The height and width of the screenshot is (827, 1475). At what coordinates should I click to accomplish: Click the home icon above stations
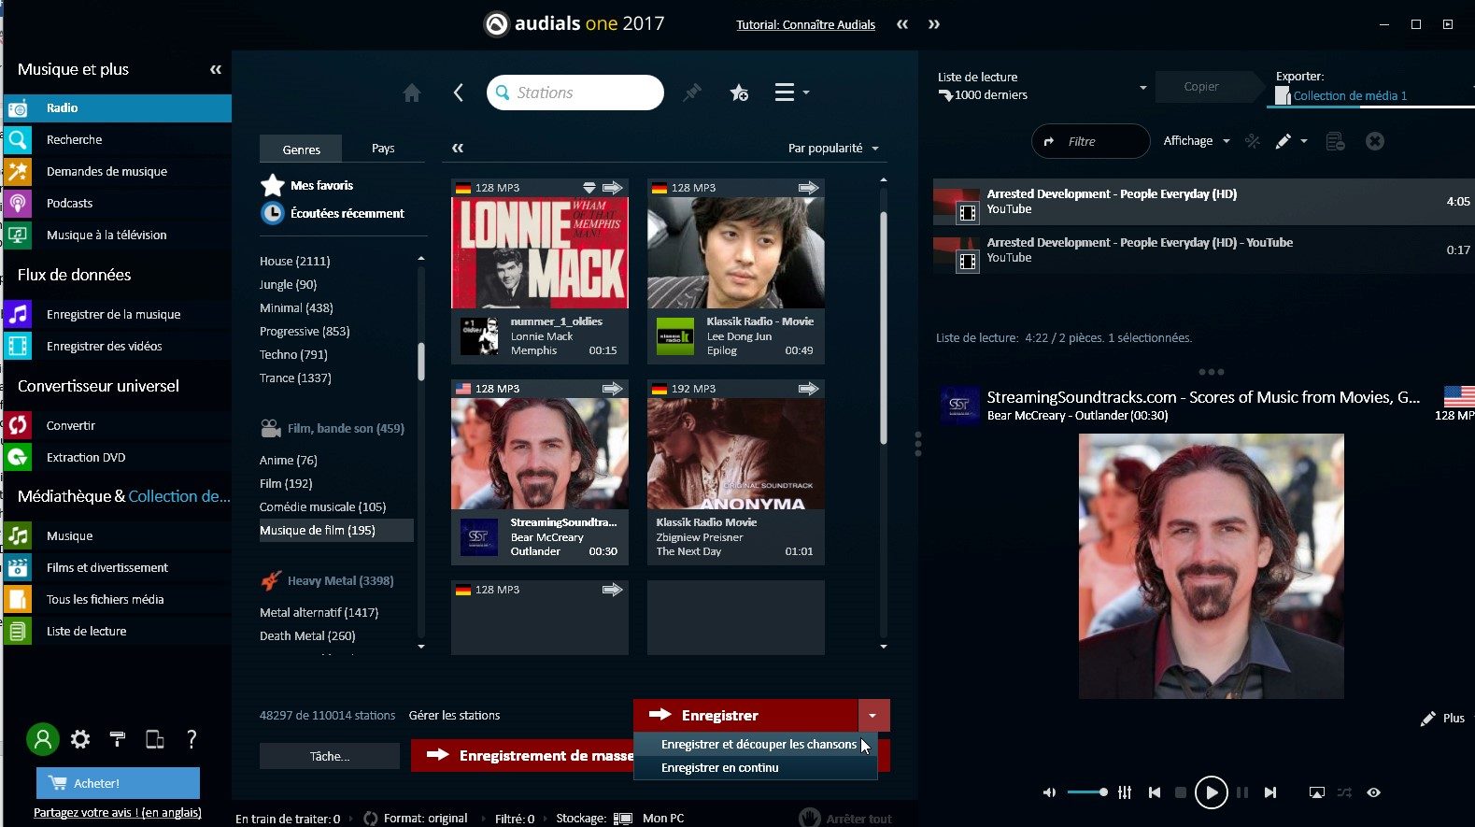[x=411, y=93]
